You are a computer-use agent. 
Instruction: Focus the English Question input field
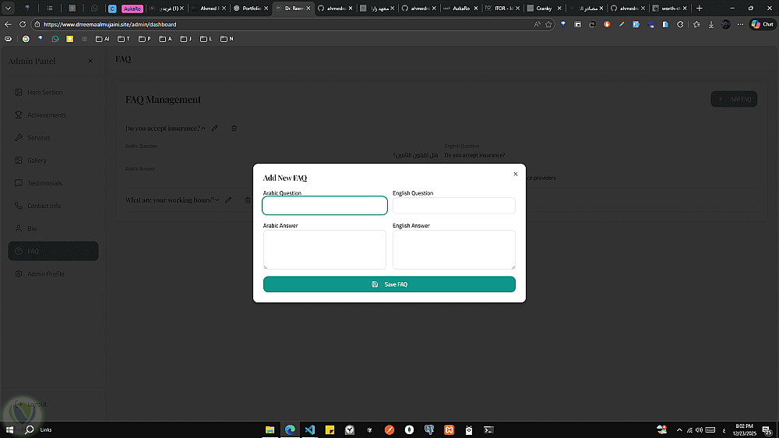point(453,205)
